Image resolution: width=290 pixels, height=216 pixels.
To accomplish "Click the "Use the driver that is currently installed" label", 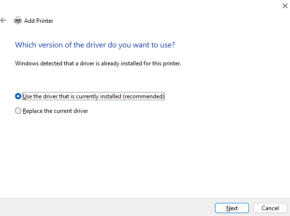I will (72, 96).
